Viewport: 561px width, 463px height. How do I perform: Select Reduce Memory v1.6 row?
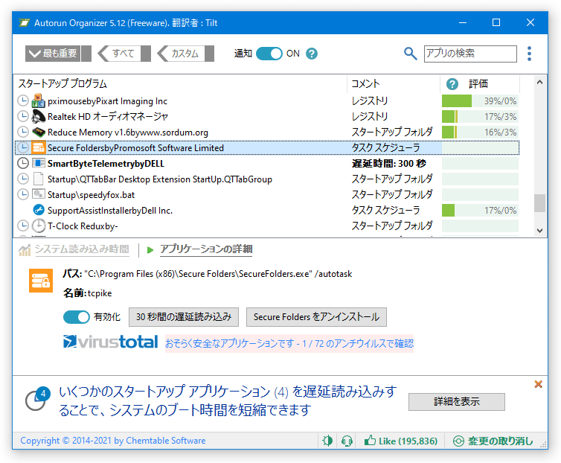click(266, 132)
